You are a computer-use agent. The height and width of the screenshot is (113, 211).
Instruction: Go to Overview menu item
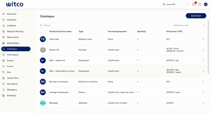[12, 14]
